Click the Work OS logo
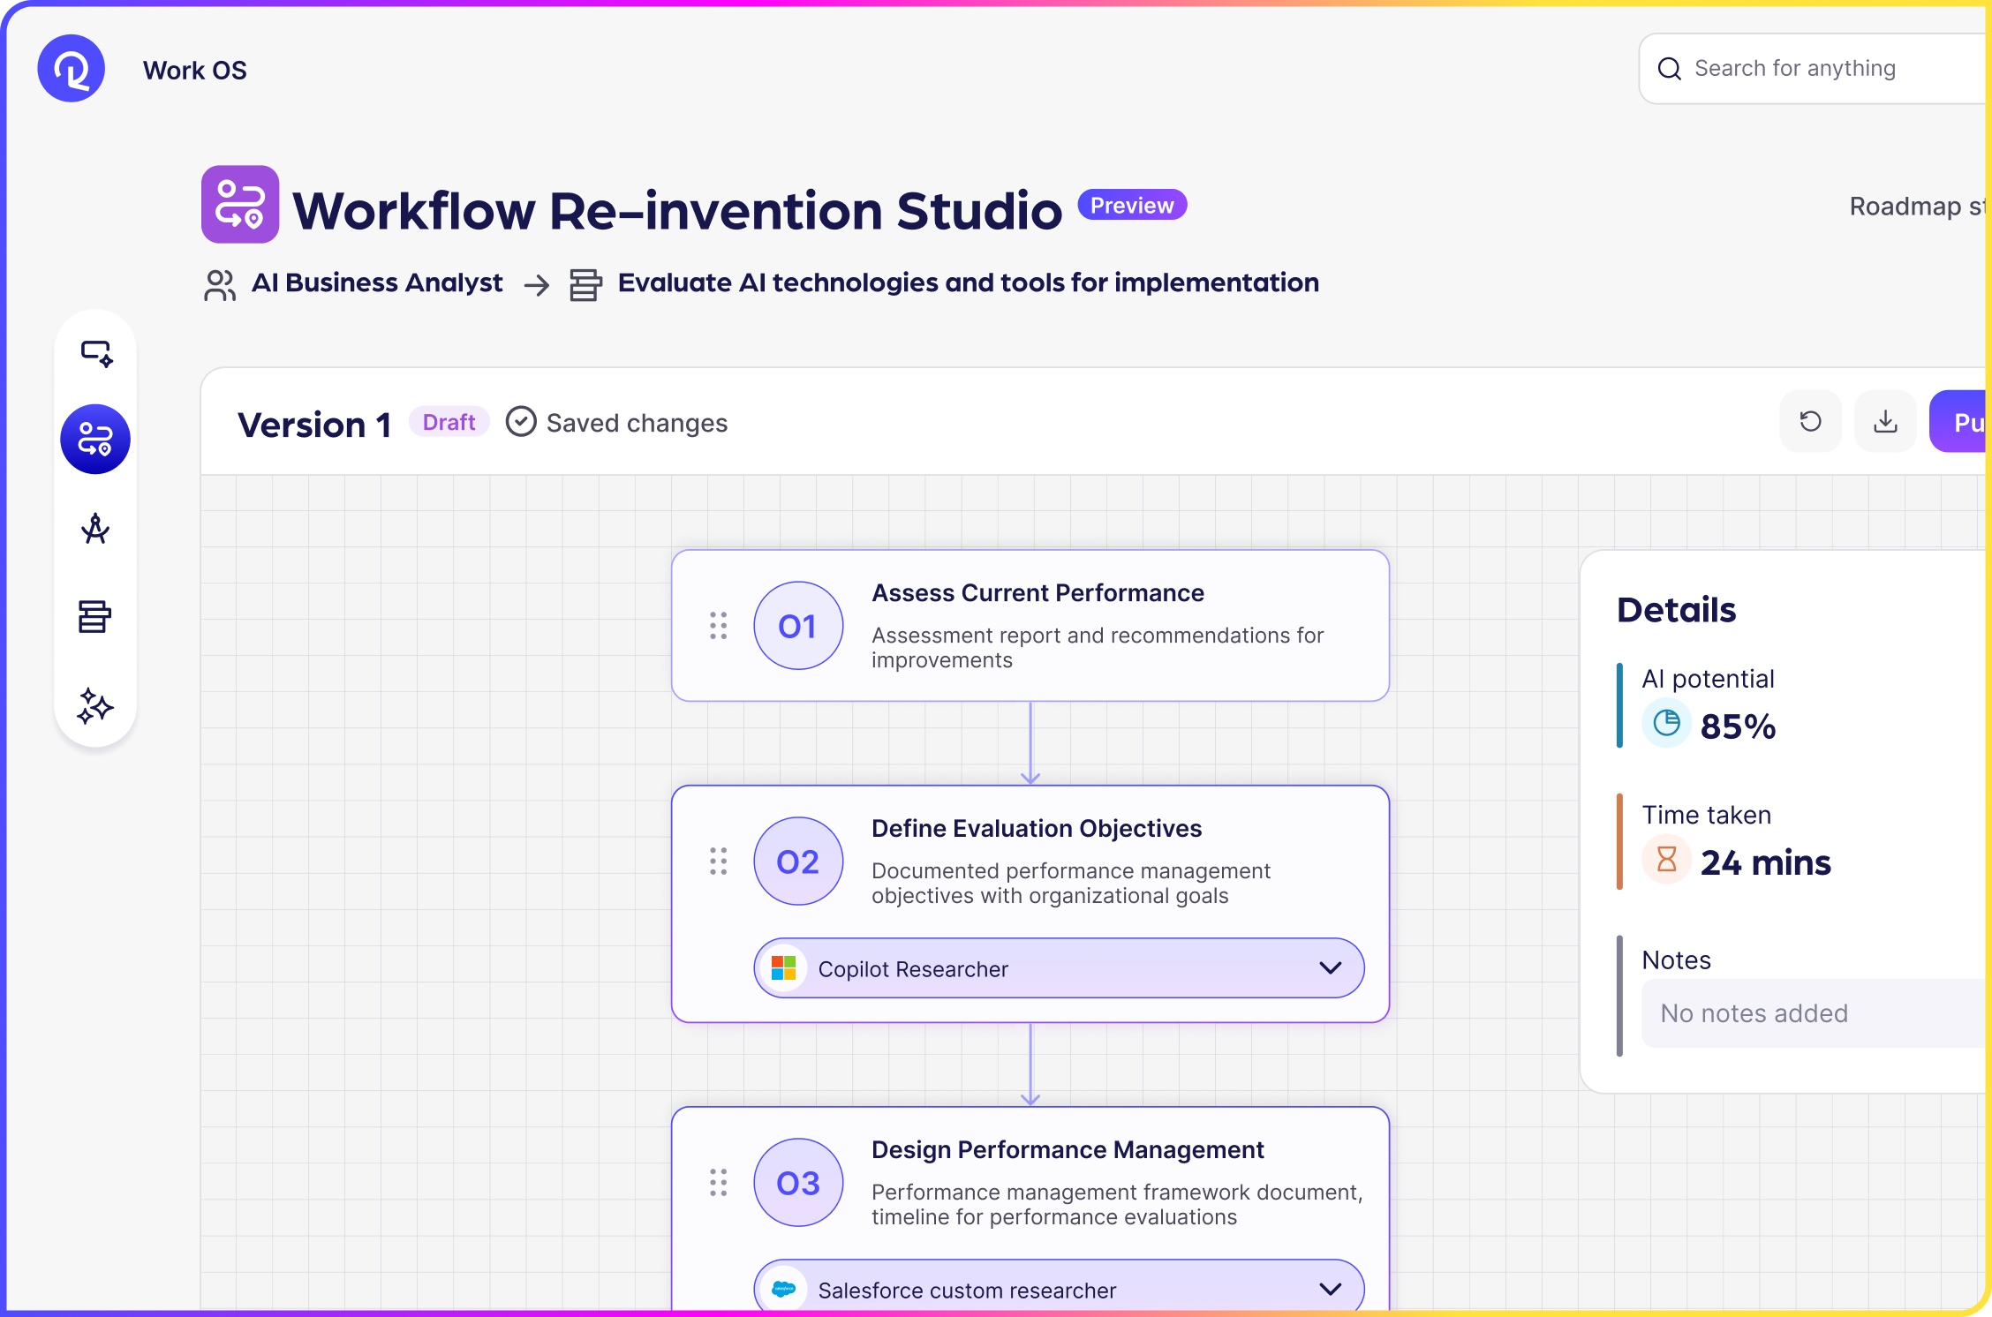Screen dimensions: 1992x1317 coord(71,68)
